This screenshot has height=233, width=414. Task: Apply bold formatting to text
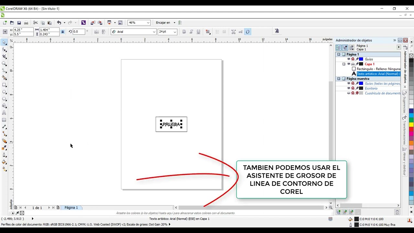coord(184,32)
